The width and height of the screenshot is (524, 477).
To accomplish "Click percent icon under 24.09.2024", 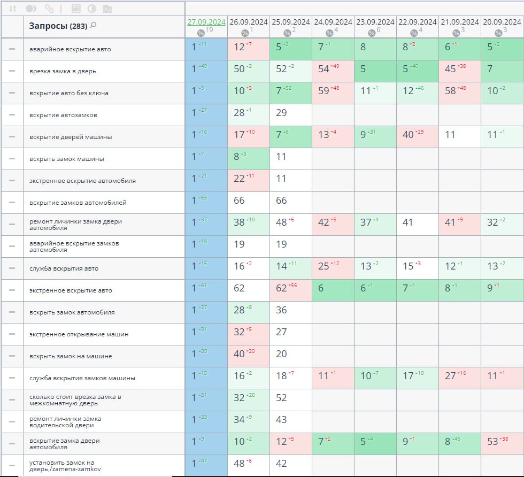I will coord(328,33).
